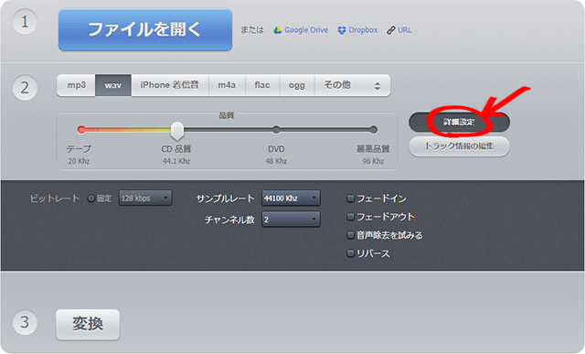Enable the フェードアウト checkbox
Image resolution: width=585 pixels, height=354 pixels.
pos(350,217)
